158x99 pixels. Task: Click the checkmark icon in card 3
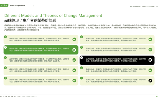click(x=74, y=60)
